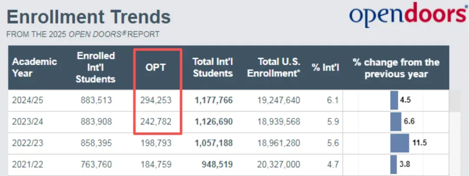This screenshot has width=469, height=176.
Task: Click the Open Doors logo
Action: tap(407, 16)
